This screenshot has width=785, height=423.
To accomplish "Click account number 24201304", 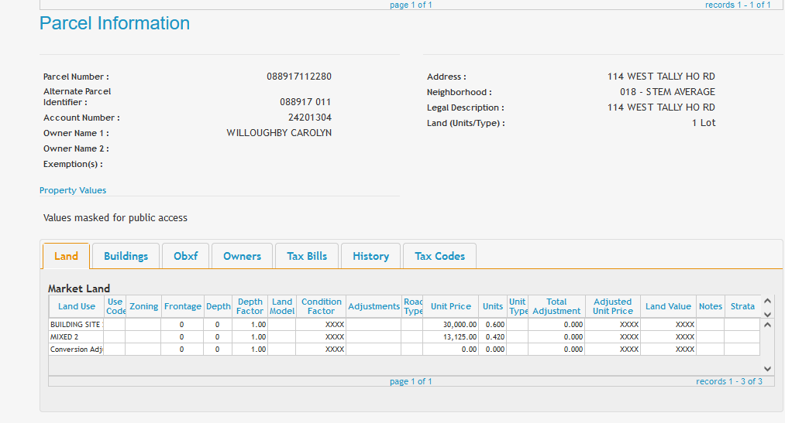I will 310,118.
